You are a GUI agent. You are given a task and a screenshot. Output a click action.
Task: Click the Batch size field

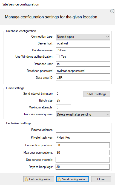pyautogui.click(x=64, y=100)
